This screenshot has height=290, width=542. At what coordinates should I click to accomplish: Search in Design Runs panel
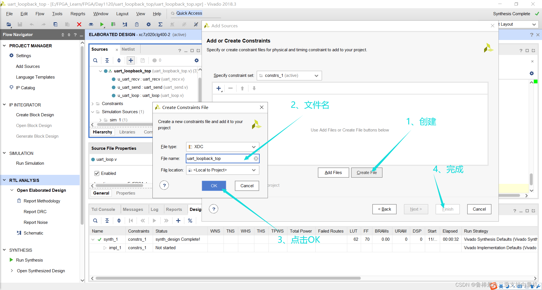95,221
